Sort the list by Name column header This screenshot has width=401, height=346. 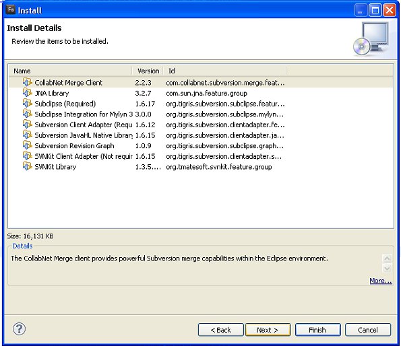[70, 71]
